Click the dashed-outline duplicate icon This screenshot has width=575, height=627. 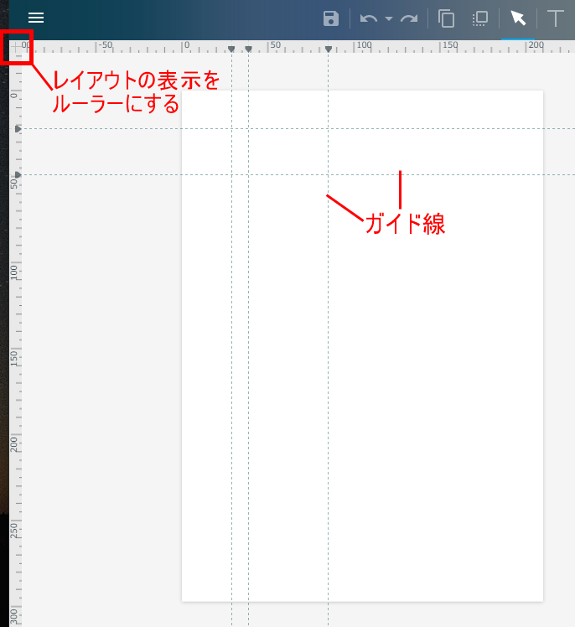(480, 18)
